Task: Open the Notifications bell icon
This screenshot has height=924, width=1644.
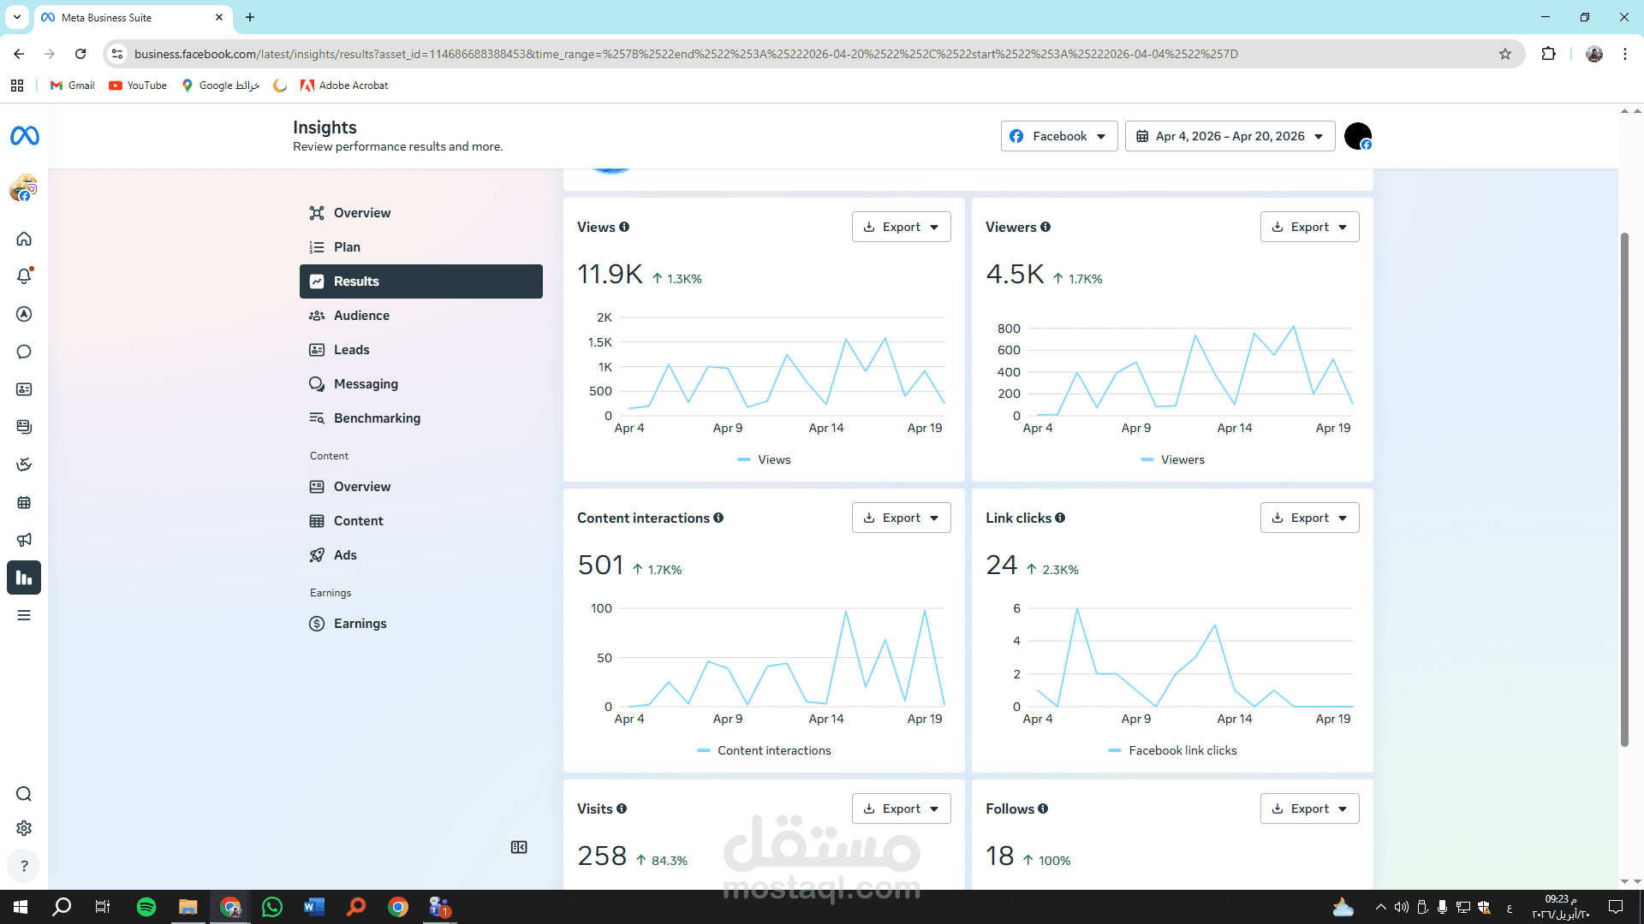Action: tap(24, 276)
